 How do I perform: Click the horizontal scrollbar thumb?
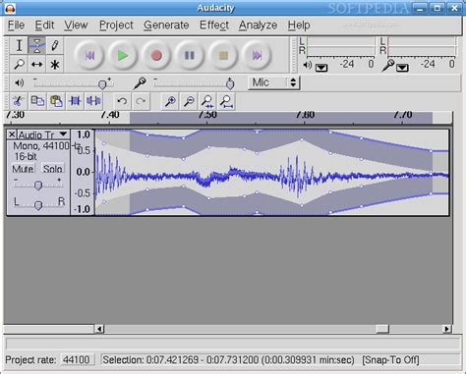pos(382,329)
